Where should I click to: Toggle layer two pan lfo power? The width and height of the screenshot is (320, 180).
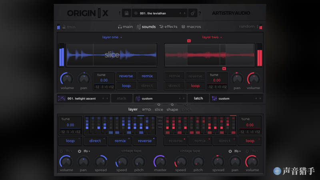(230, 151)
